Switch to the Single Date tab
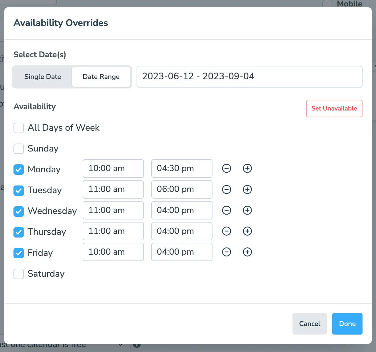The width and height of the screenshot is (376, 352). [x=42, y=77]
